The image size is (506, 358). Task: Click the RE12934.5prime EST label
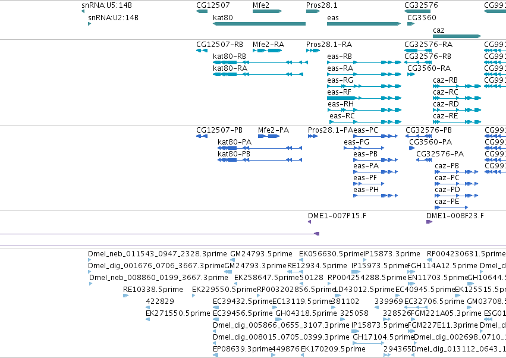point(317,266)
